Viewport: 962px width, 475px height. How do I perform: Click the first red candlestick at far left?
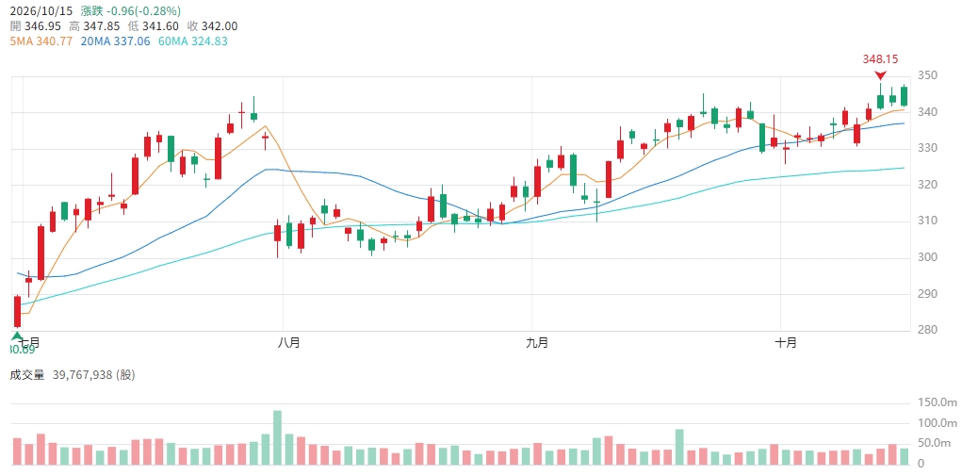pos(17,312)
